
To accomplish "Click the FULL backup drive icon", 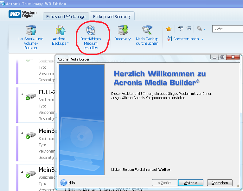I will pos(31,97).
